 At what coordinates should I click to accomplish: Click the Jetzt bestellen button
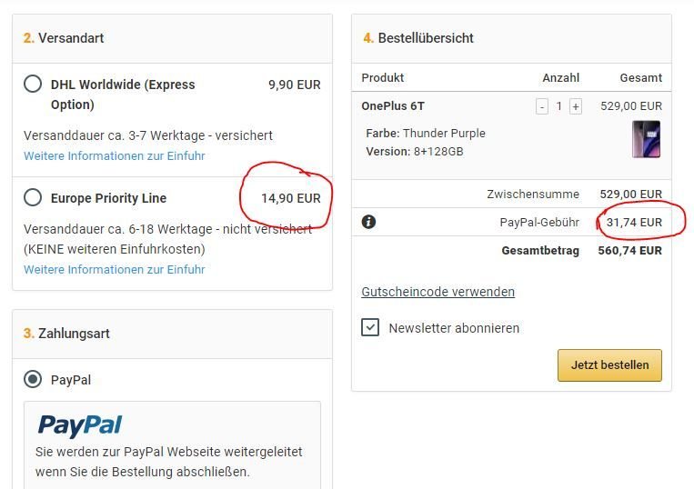[610, 365]
